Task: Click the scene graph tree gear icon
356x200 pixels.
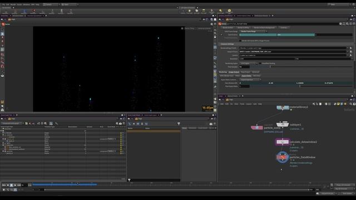Action: pyautogui.click(x=117, y=123)
